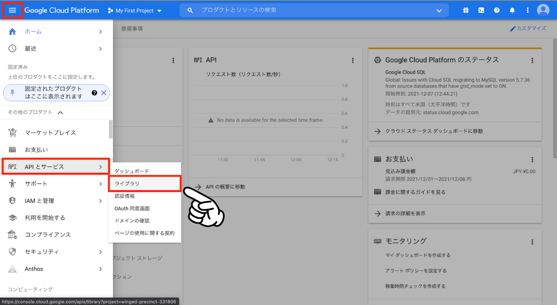Click the sidebar menu scrollbar
The image size is (557, 305).
click(x=111, y=129)
